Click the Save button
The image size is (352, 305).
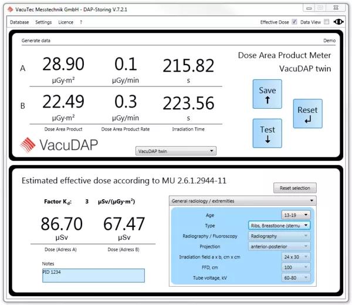coord(267,94)
